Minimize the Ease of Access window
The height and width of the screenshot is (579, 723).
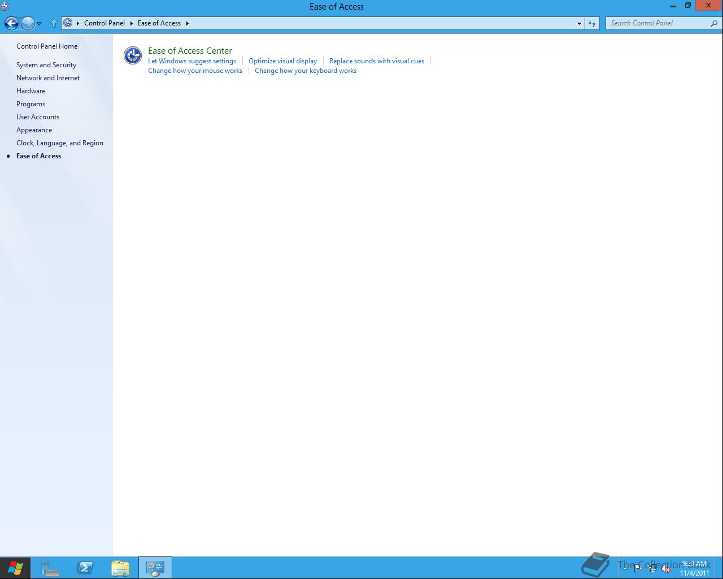tap(673, 6)
